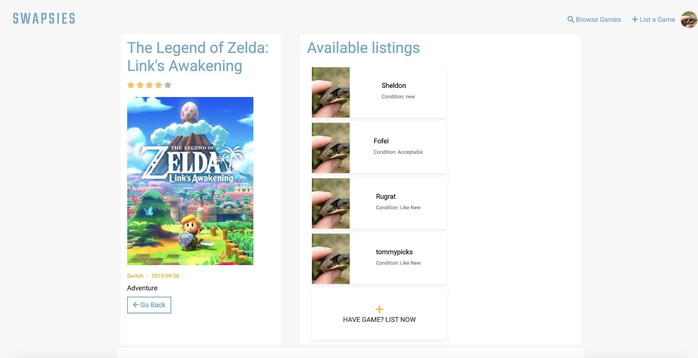Click Sheldon's turtle listing thumbnail
The width and height of the screenshot is (698, 358).
pos(331,92)
